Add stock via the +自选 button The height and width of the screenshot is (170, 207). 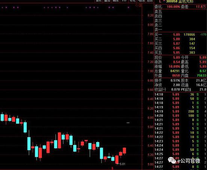tap(141, 1)
